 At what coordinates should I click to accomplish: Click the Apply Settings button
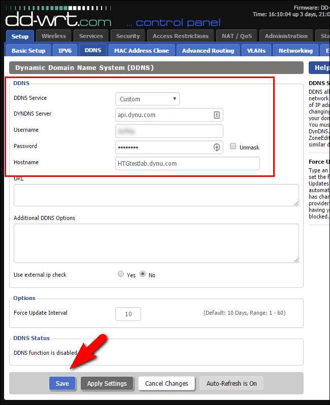point(107,384)
